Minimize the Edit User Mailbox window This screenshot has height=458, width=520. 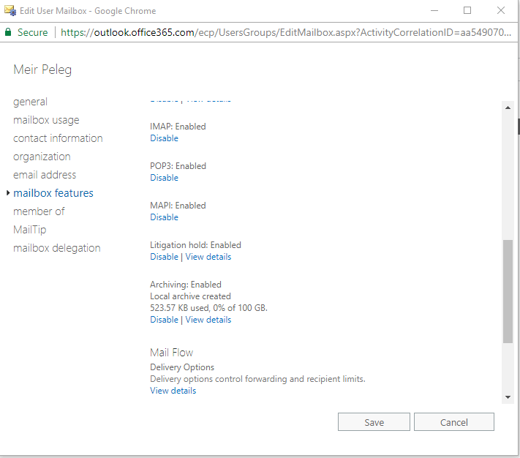click(434, 11)
